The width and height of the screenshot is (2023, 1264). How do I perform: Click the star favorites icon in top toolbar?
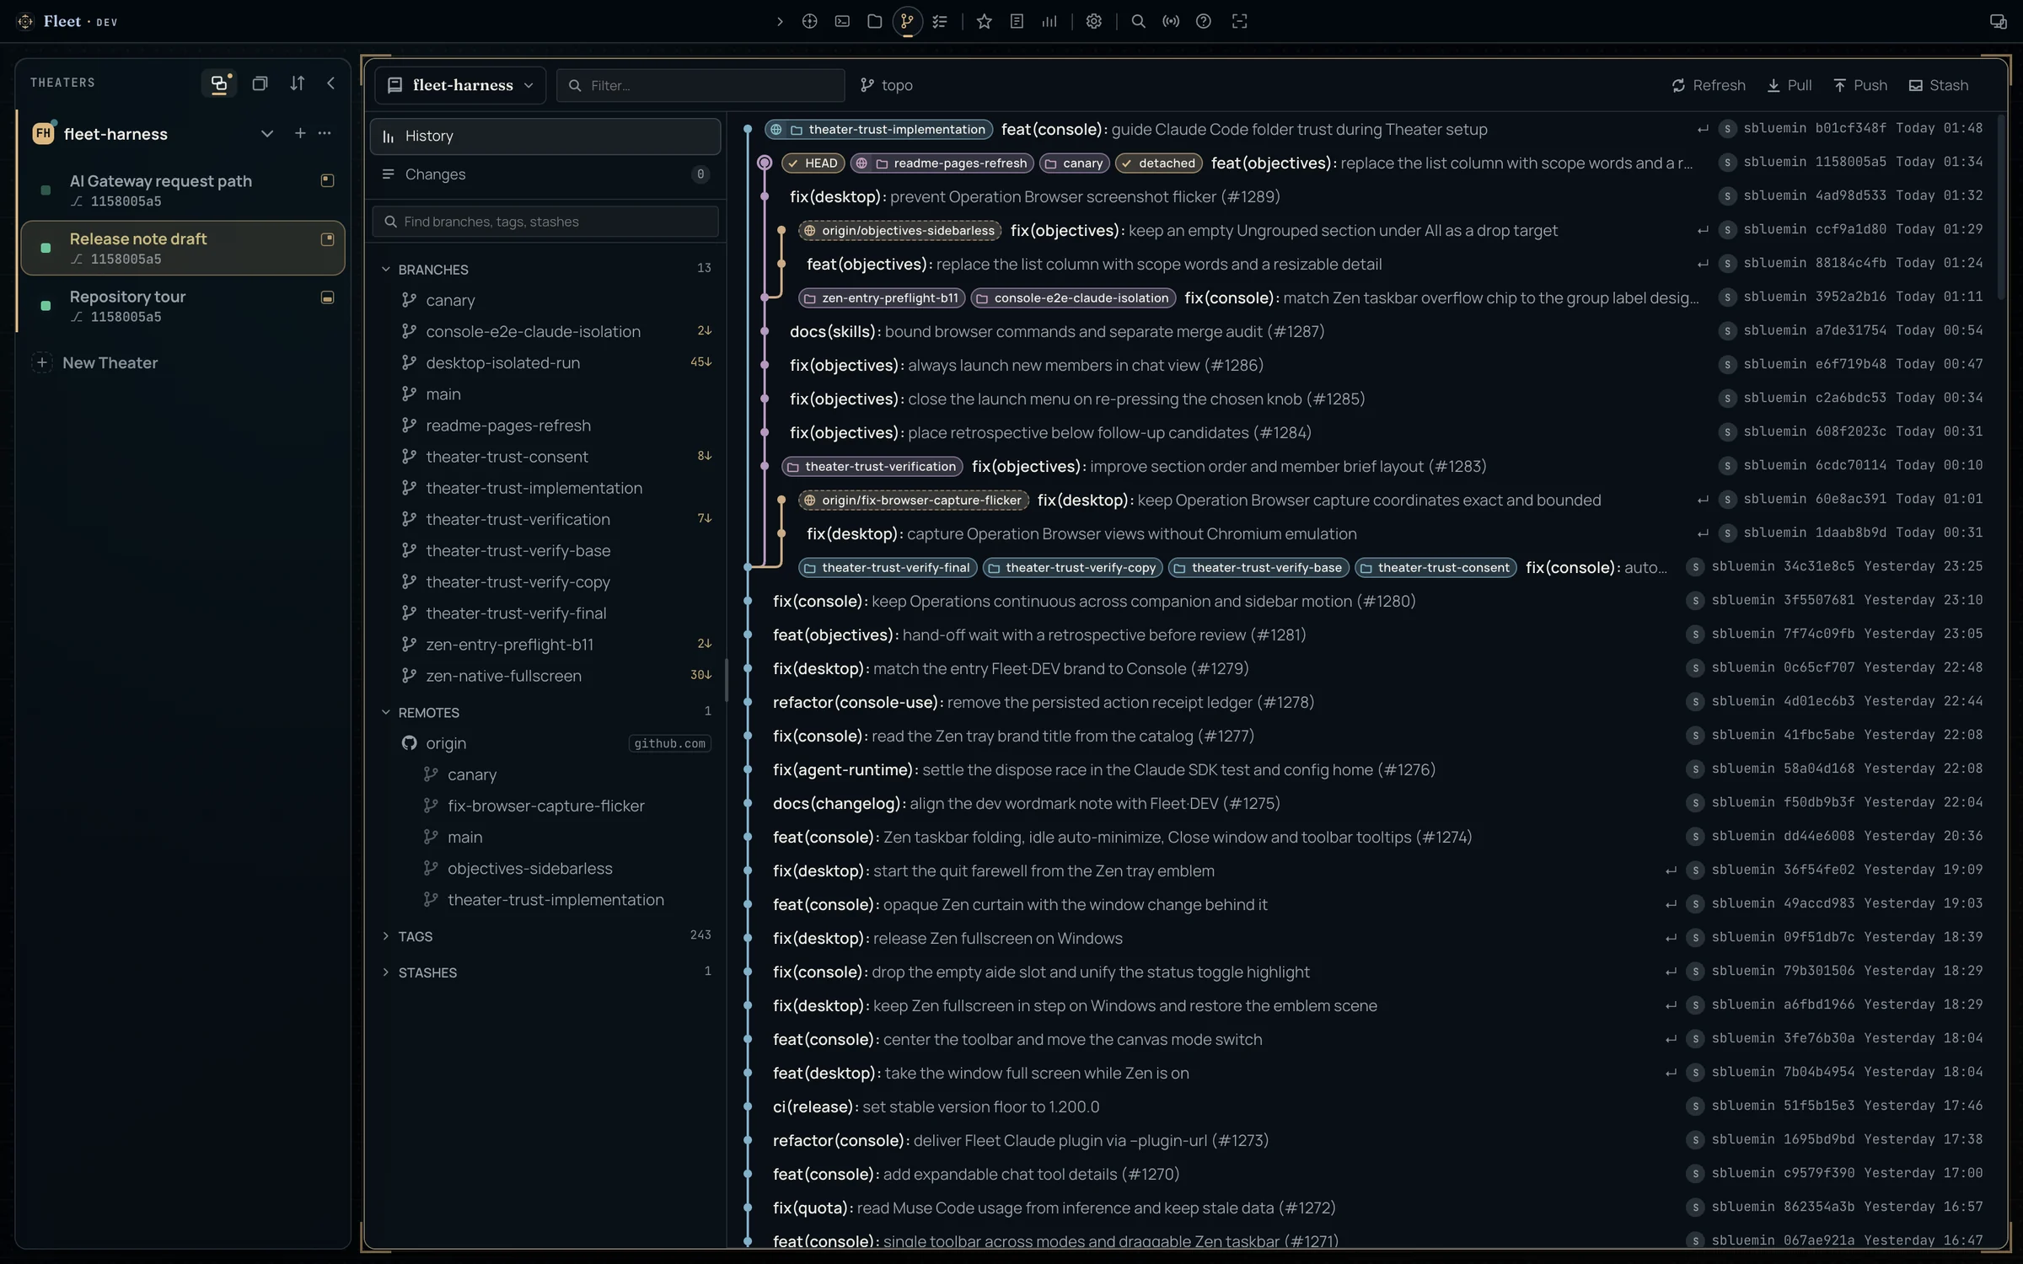[x=984, y=22]
